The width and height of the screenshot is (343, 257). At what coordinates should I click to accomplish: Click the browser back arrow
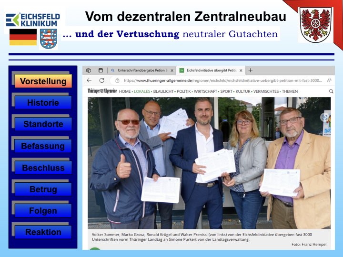click(89, 80)
